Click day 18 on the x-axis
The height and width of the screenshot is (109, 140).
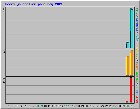click(78, 106)
